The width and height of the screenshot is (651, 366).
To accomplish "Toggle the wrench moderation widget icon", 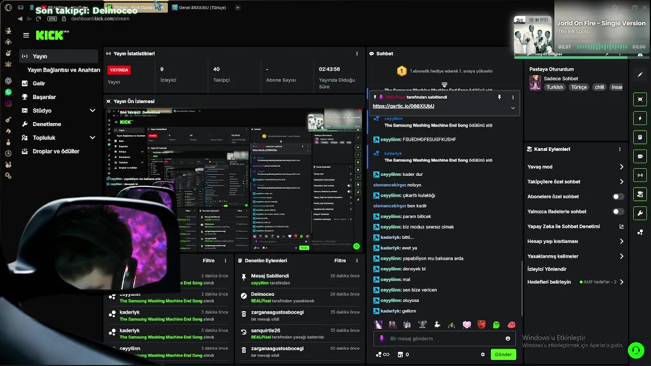I will 640,213.
